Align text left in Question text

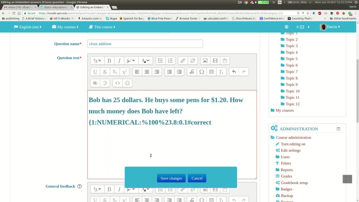click(137, 72)
